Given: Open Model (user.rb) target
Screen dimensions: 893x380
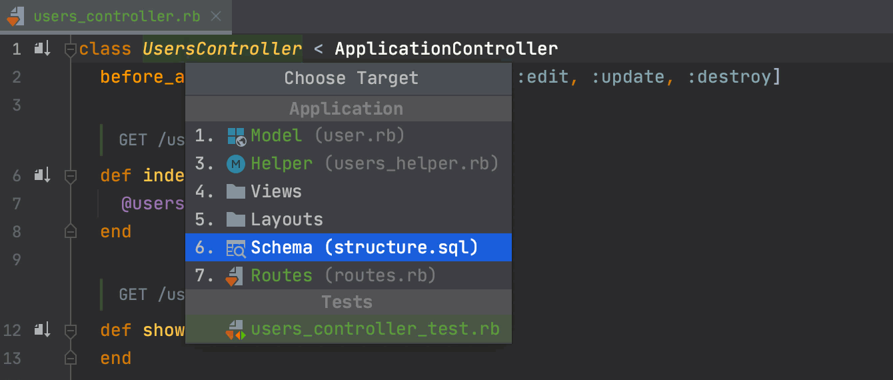Looking at the screenshot, I should tap(349, 136).
